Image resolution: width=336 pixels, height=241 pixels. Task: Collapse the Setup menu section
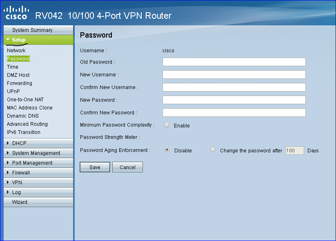(x=38, y=40)
